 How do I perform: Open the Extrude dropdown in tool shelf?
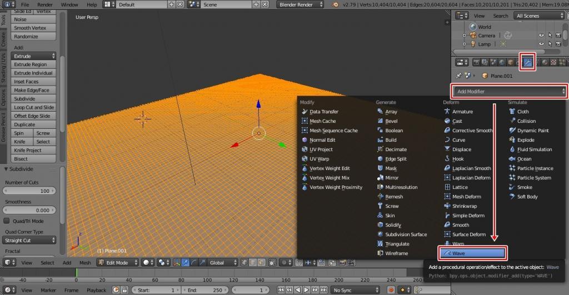point(33,56)
